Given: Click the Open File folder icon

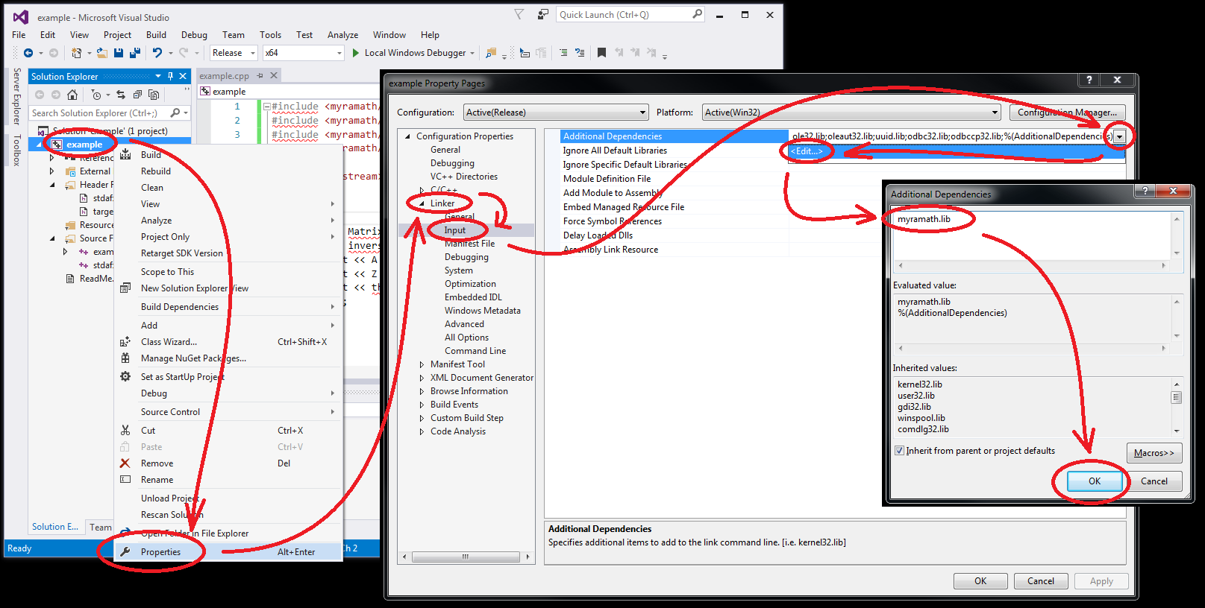Looking at the screenshot, I should pyautogui.click(x=102, y=53).
